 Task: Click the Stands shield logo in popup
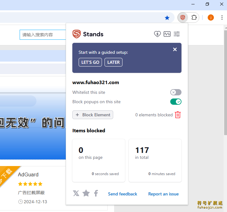click(77, 34)
